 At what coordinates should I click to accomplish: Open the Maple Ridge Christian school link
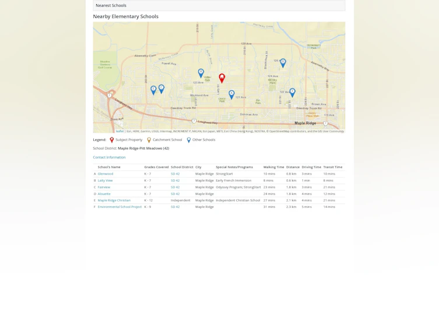pyautogui.click(x=114, y=200)
